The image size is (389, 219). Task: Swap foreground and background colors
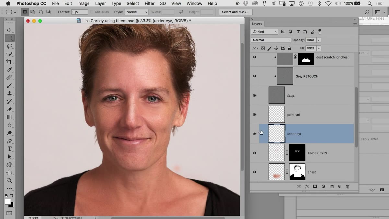point(12,196)
